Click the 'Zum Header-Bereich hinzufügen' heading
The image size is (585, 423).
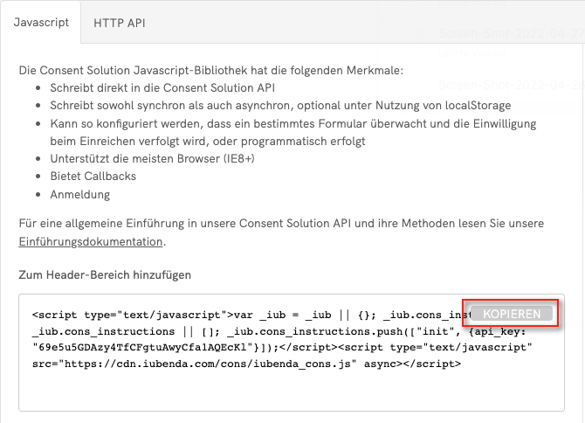(105, 274)
